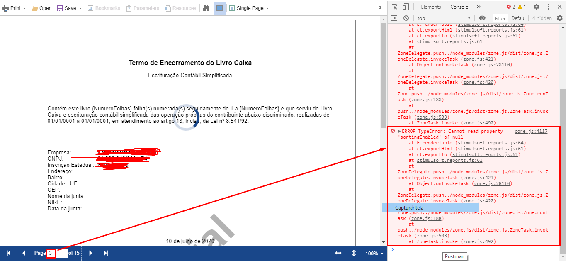
Task: Click the 'Termo de Encerramento do Livro Caixa' heading
Action: [190, 63]
